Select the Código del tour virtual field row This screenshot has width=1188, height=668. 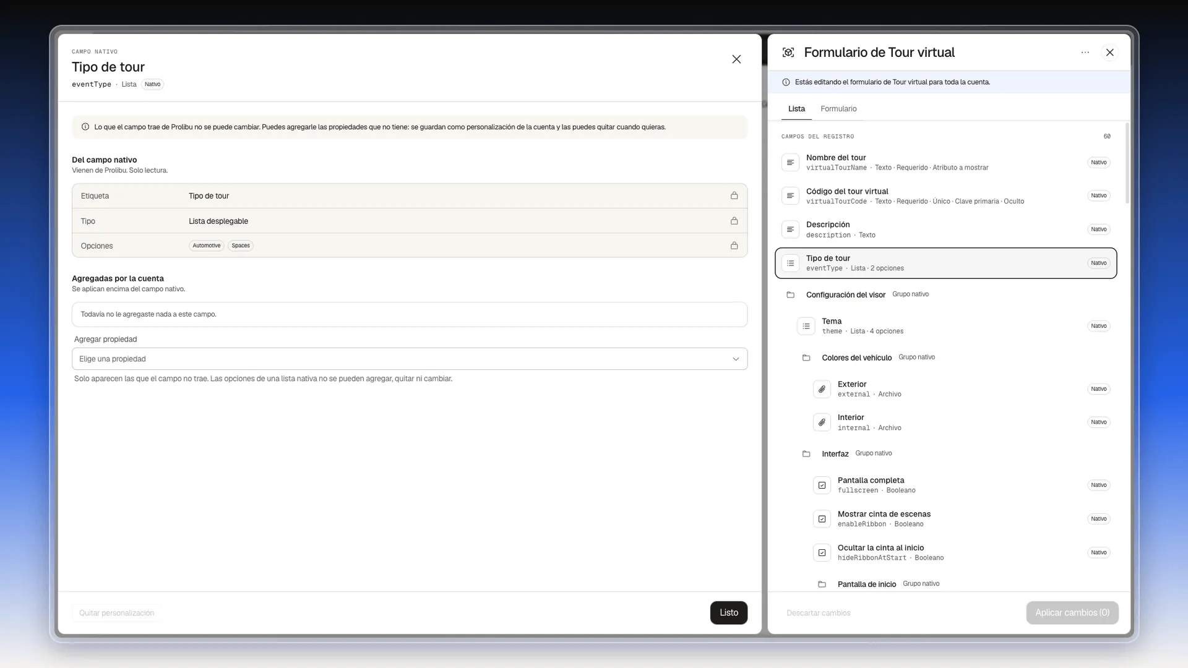tap(945, 196)
